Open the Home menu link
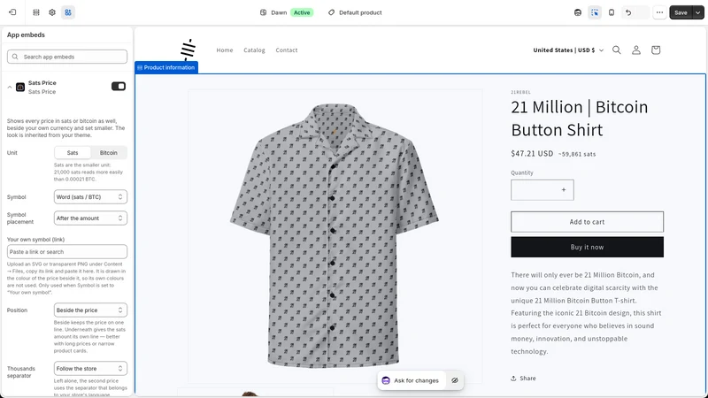Screen dimensions: 708x398 tap(225, 50)
